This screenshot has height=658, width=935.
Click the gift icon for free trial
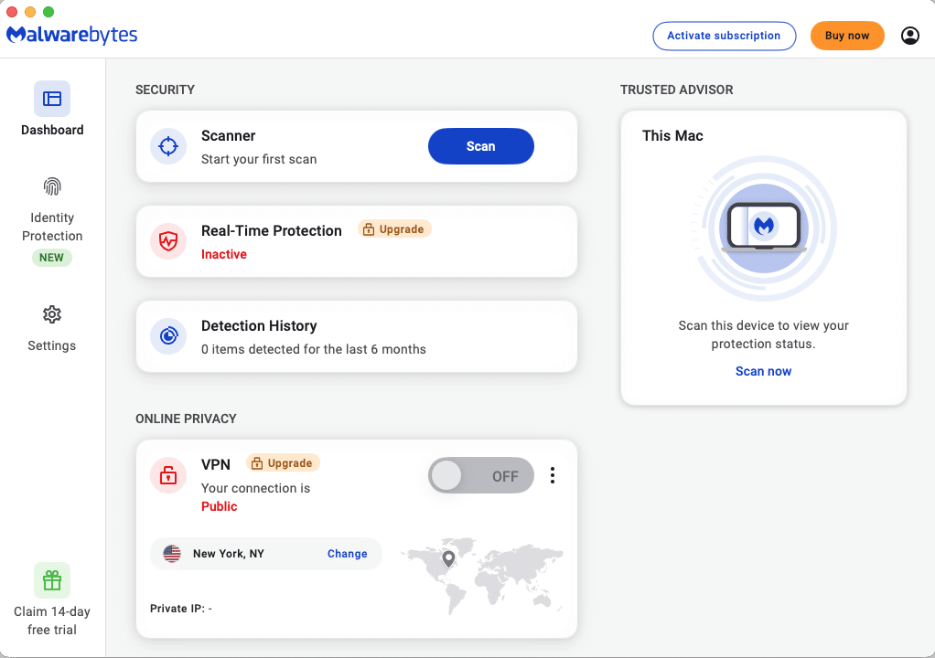pyautogui.click(x=52, y=580)
